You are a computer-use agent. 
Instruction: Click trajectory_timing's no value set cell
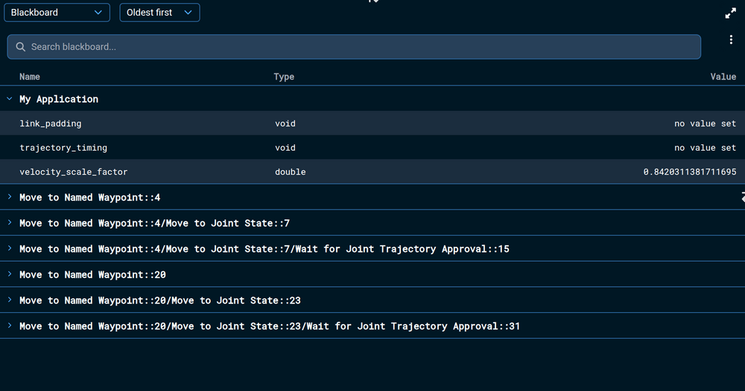[x=705, y=147]
